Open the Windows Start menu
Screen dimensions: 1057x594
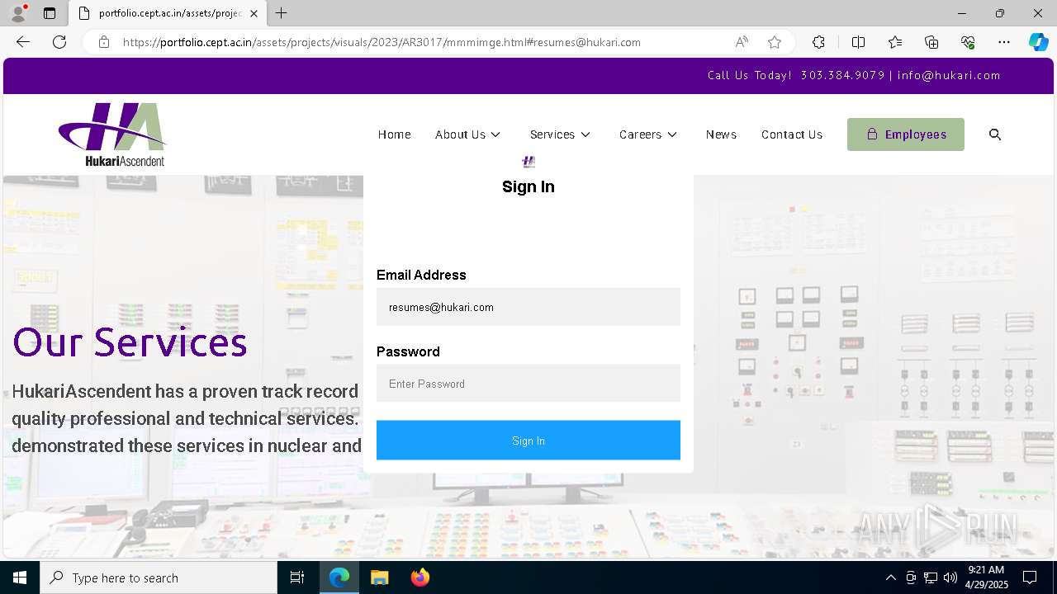20,577
